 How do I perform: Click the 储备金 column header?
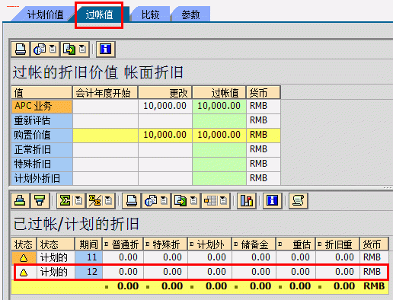click(x=254, y=244)
